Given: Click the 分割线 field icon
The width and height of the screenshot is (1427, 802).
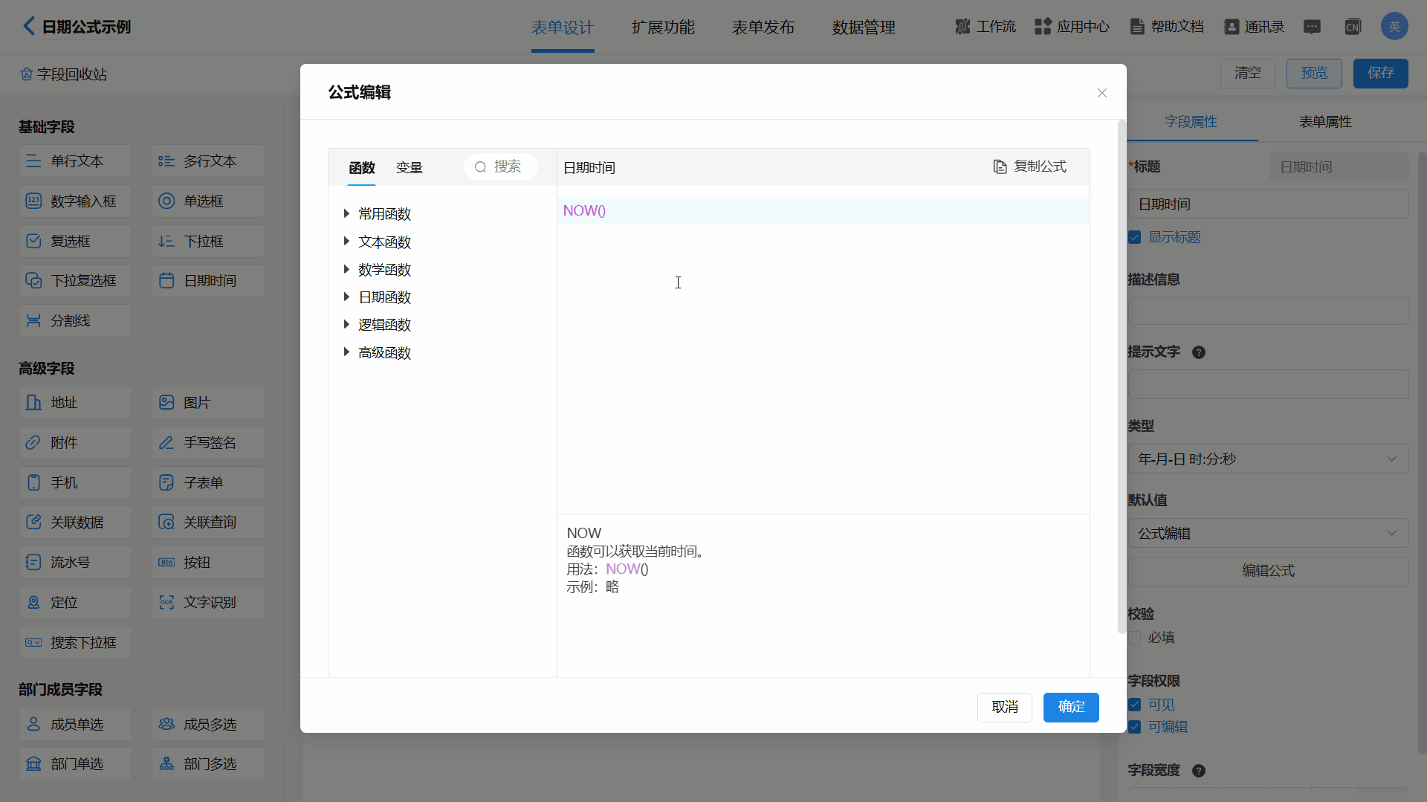Looking at the screenshot, I should point(33,320).
